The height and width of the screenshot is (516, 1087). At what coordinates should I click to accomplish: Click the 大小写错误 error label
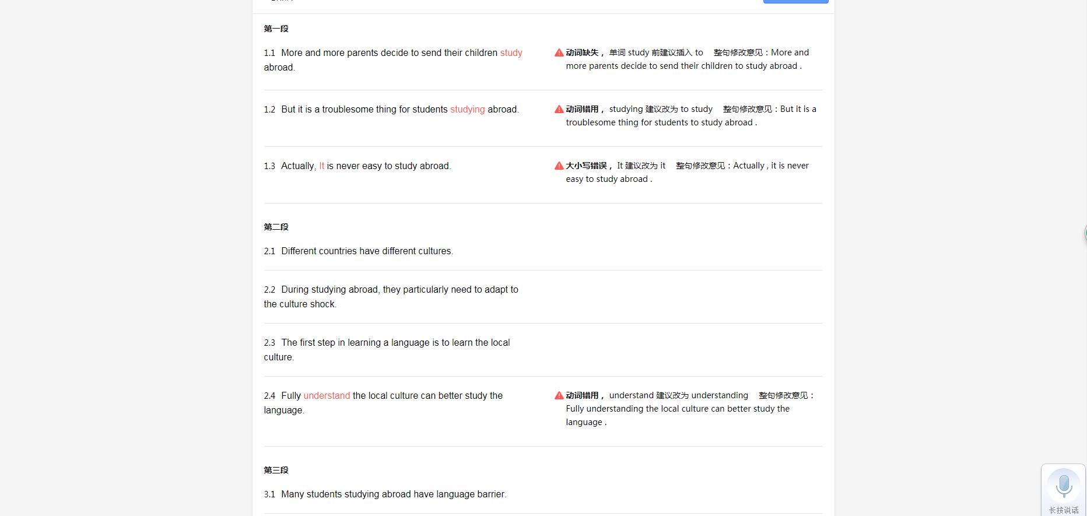tap(586, 166)
